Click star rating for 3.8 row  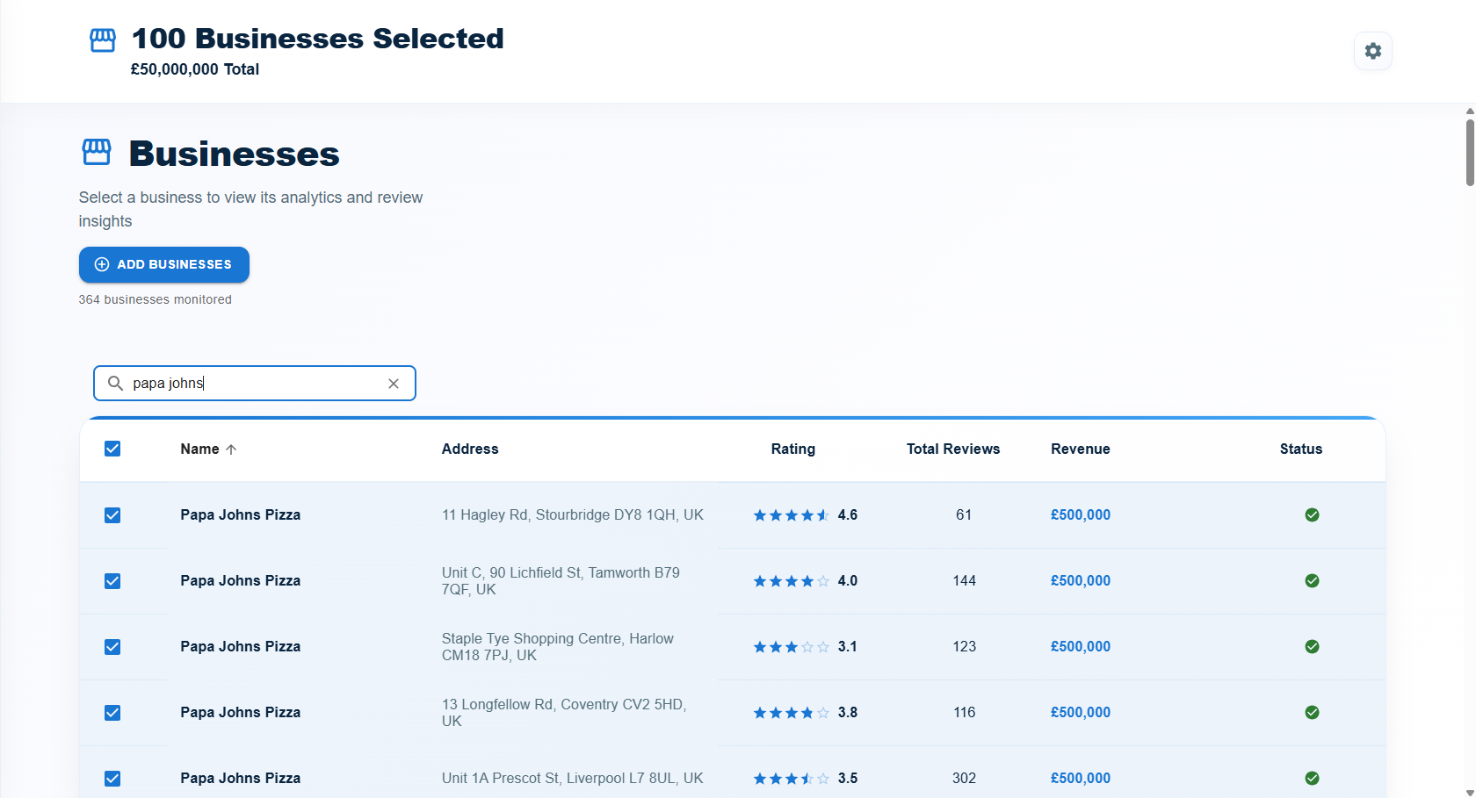pyautogui.click(x=791, y=713)
